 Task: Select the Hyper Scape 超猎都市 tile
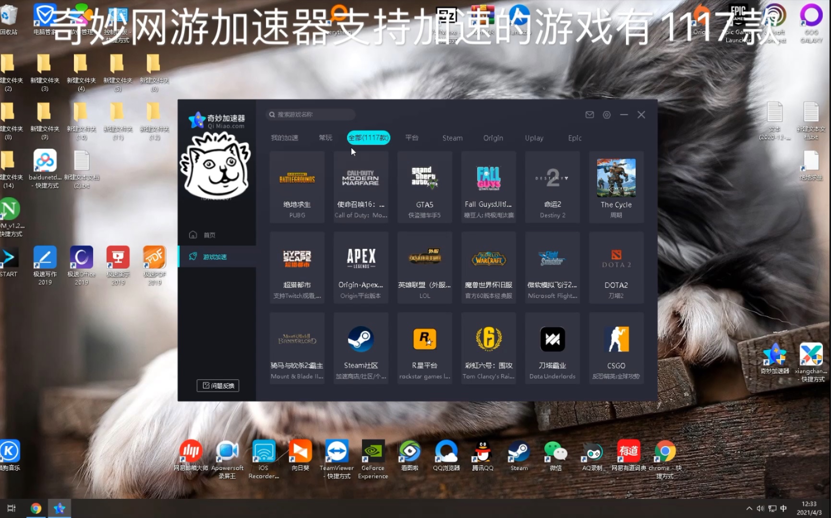[297, 268]
